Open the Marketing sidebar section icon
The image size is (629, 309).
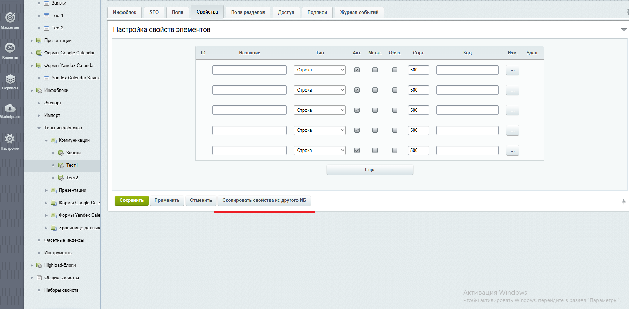[x=10, y=18]
